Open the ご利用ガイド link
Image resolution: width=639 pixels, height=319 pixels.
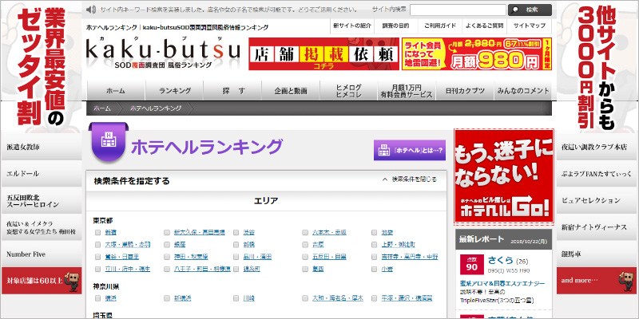coord(440,26)
